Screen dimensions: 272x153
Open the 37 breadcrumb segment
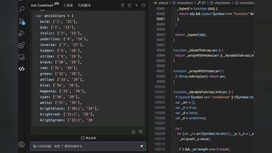(201, 3)
